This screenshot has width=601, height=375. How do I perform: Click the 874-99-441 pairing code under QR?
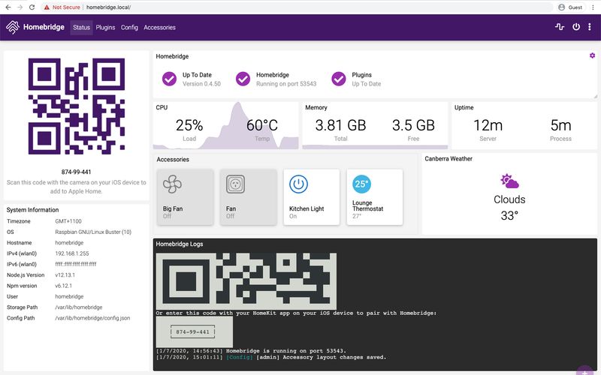click(x=76, y=172)
